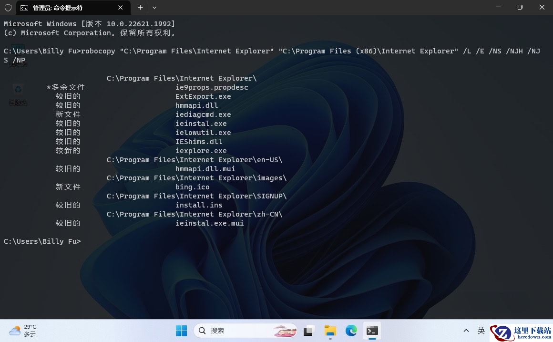Viewport: 553px width, 342px height.
Task: Switch the 英 input method indicator
Action: [x=481, y=331]
